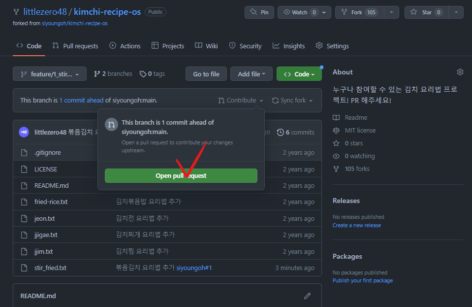Expand the Add file dropdown
This screenshot has width=472, height=307.
tap(252, 74)
